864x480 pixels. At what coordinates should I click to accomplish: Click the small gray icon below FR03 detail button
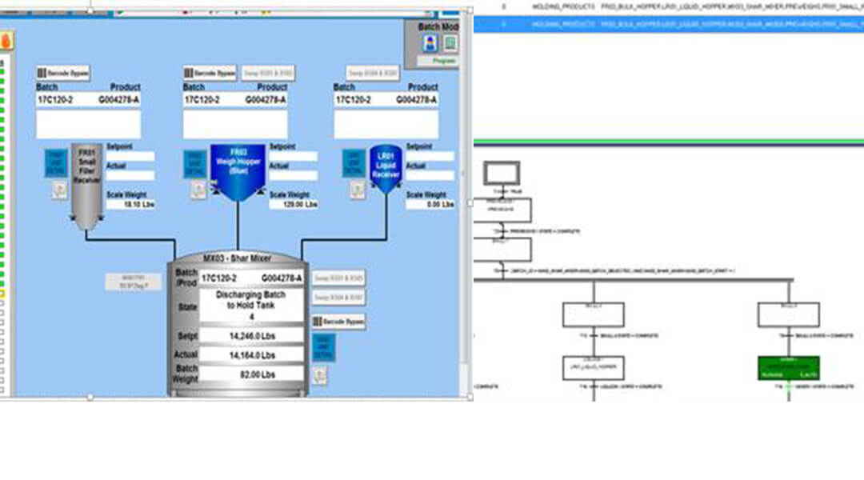198,190
